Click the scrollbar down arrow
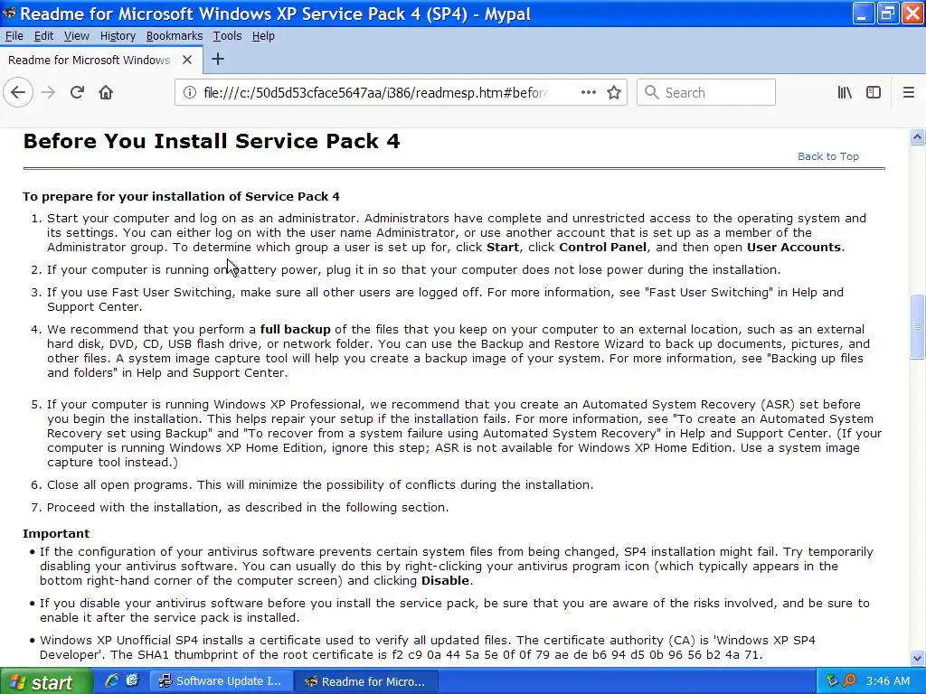The height and width of the screenshot is (694, 926). [x=917, y=658]
